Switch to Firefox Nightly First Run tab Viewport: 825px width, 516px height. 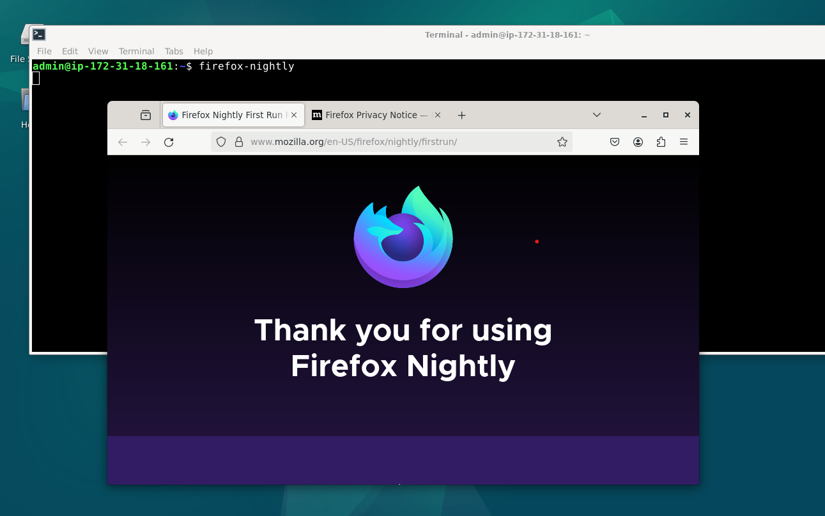coord(233,115)
